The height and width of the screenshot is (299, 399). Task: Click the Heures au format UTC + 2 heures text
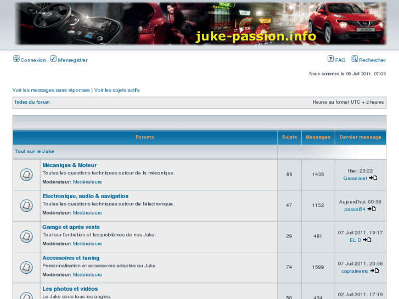[348, 102]
